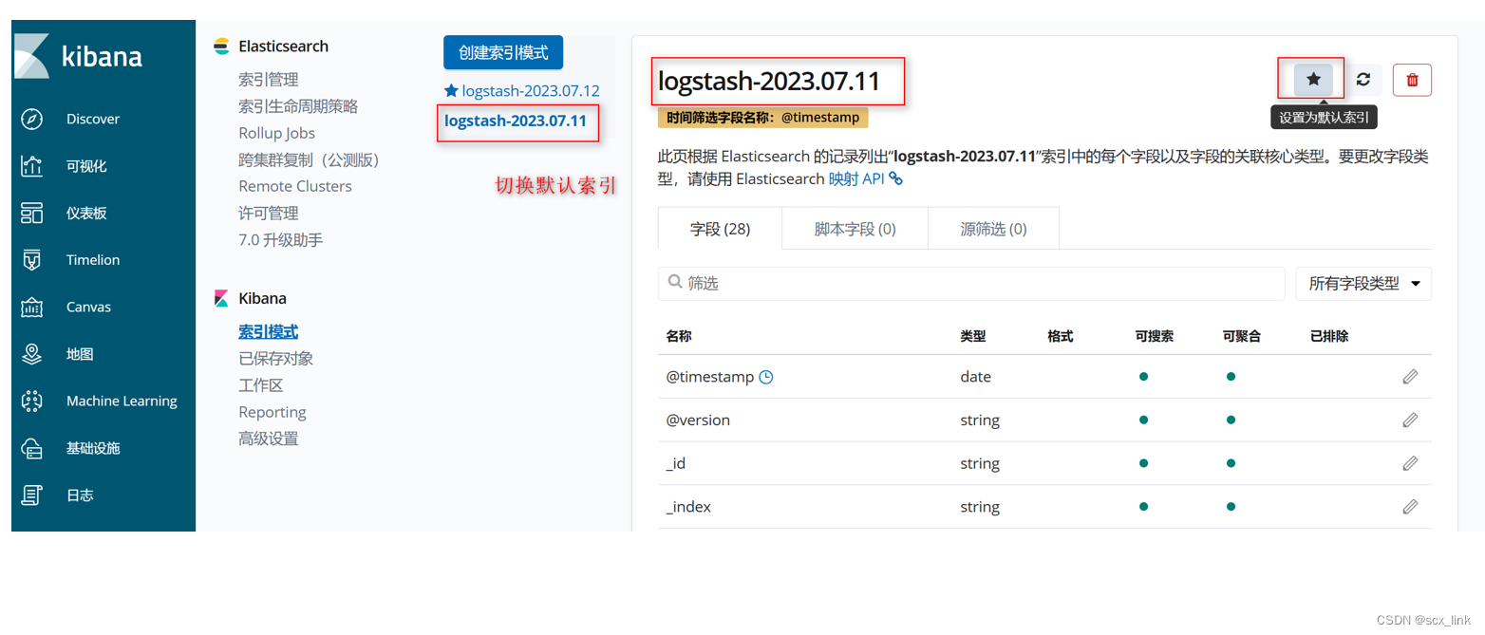Open 索引模式 under Kibana

pyautogui.click(x=269, y=332)
